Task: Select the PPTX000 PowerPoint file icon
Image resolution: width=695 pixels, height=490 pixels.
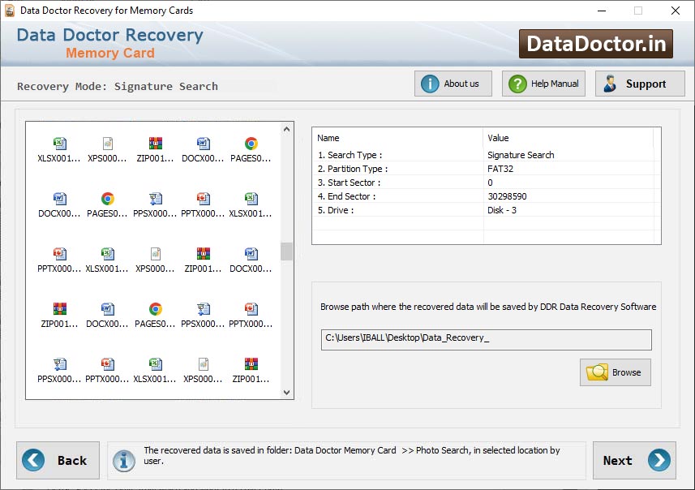Action: tap(203, 200)
